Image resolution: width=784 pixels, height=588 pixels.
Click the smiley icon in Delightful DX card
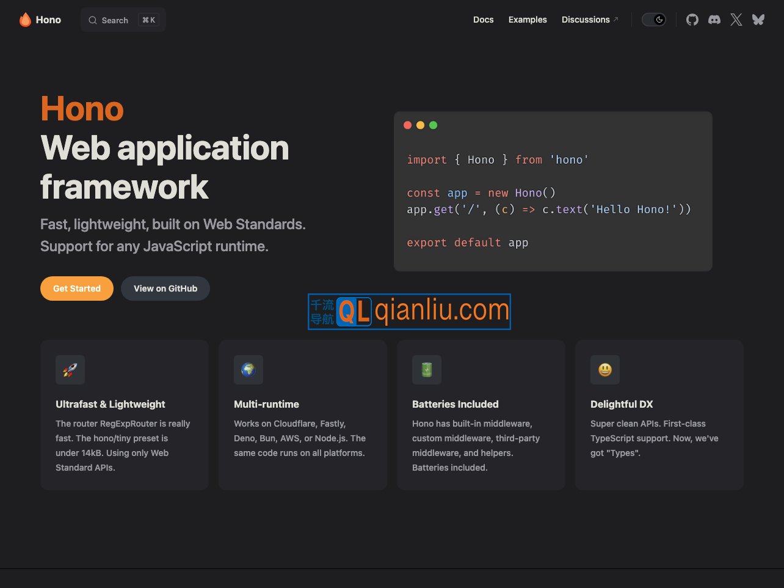605,370
